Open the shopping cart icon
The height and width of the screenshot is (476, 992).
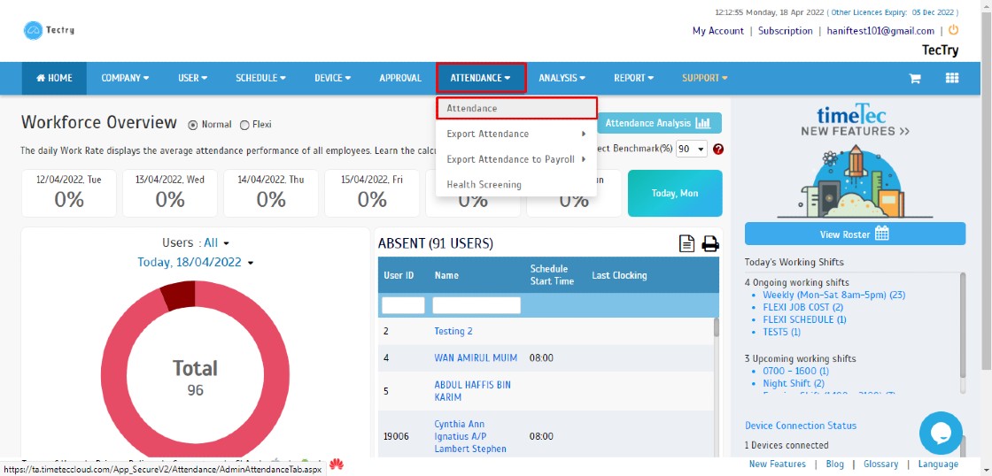point(914,79)
